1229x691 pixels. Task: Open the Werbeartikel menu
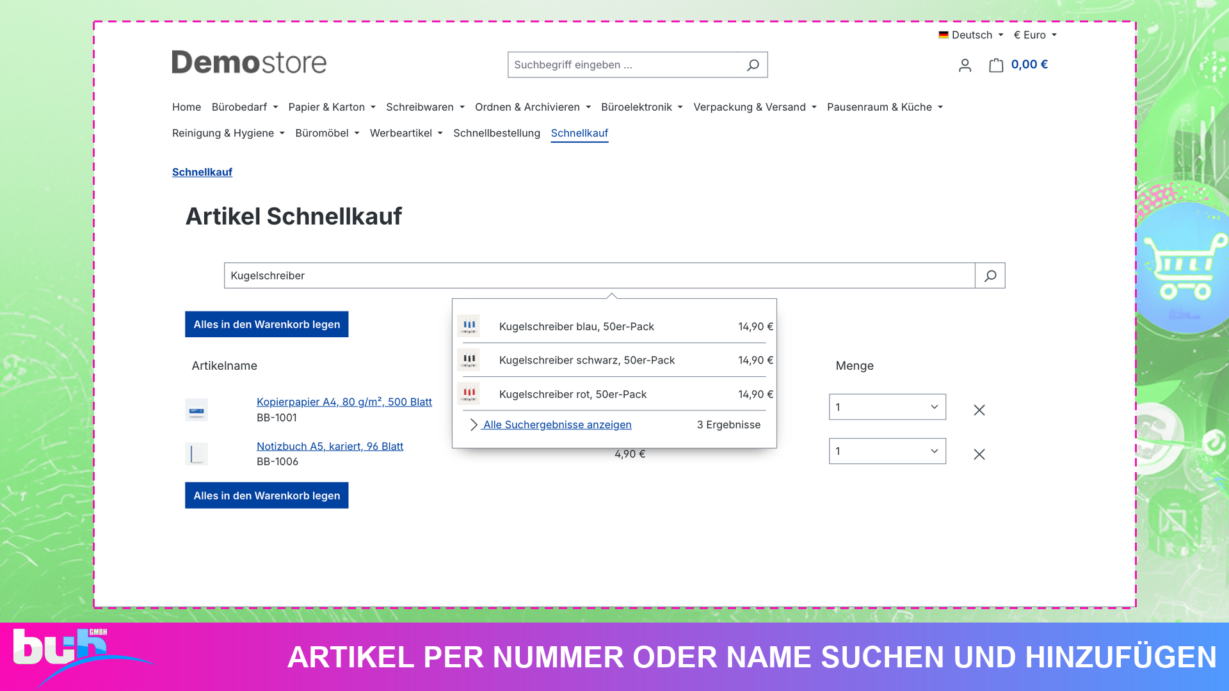406,133
